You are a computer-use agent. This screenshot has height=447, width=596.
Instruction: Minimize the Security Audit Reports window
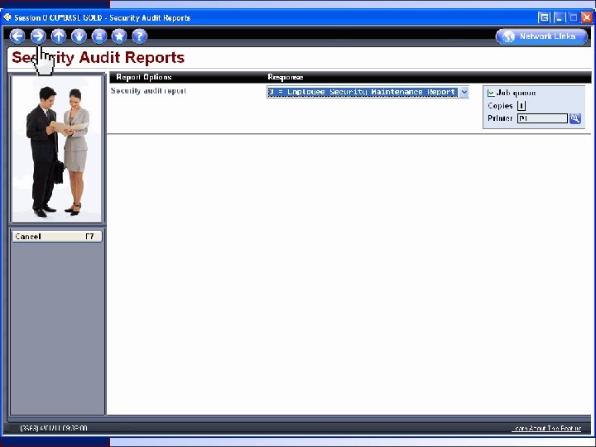559,17
